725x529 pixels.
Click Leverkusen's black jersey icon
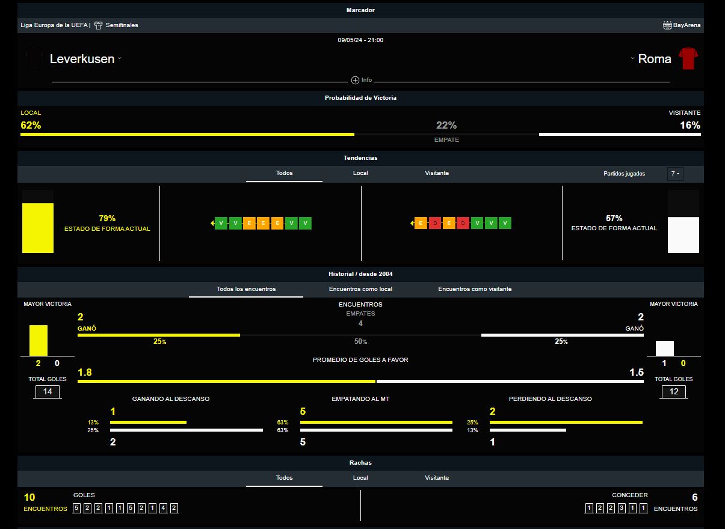34,59
